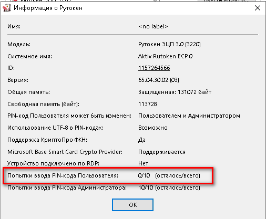Click the Rutoken icon in the title bar

click(x=7, y=8)
